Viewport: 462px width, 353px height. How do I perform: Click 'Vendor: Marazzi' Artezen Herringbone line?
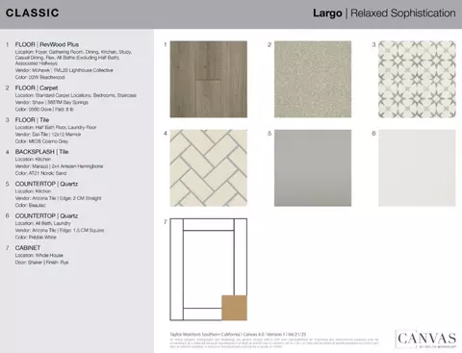click(x=59, y=166)
